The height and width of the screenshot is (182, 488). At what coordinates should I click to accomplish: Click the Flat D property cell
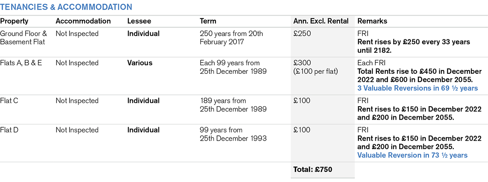click(10, 130)
